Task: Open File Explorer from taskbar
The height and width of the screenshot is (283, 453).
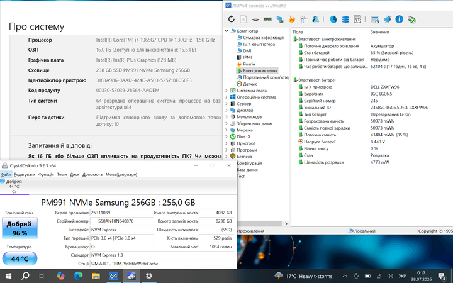Action: [96, 276]
